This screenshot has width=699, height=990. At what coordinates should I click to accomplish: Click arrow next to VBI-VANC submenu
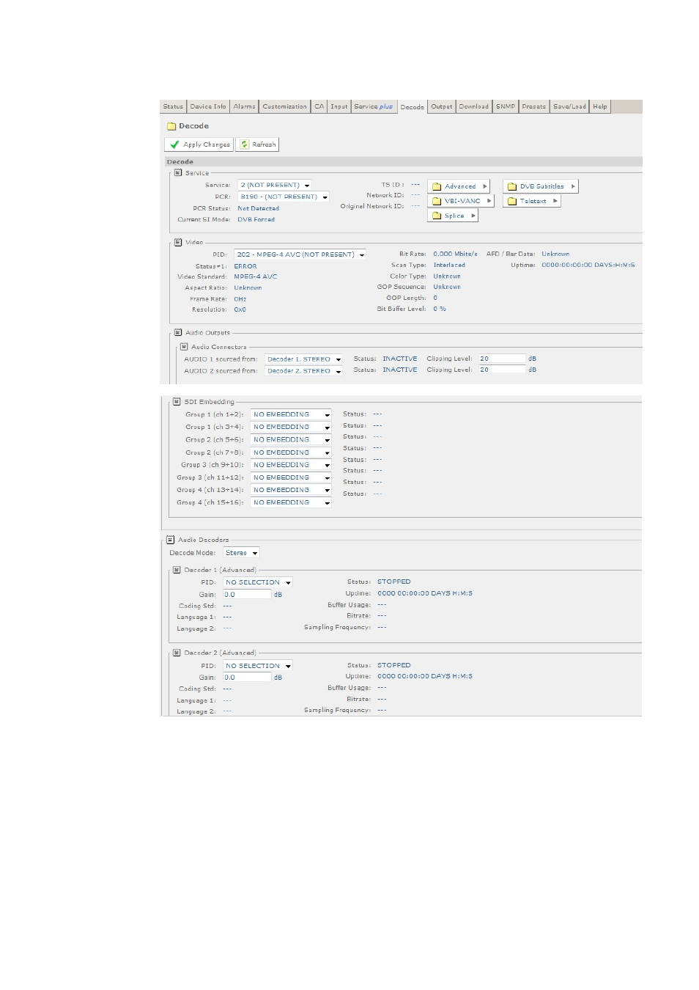click(489, 201)
